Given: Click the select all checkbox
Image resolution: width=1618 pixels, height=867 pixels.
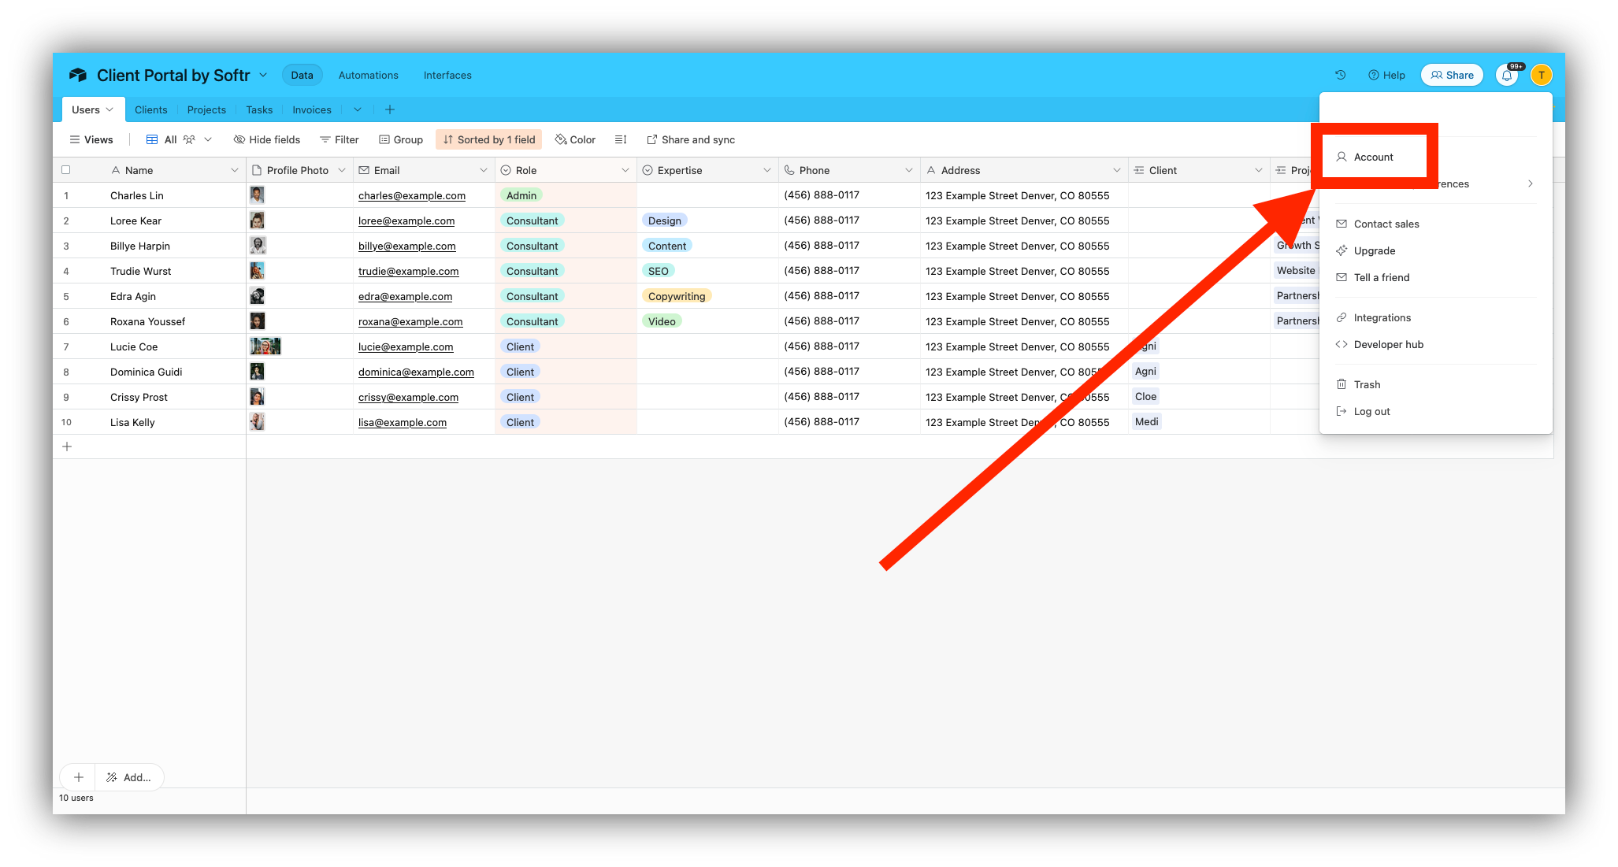Looking at the screenshot, I should click(66, 170).
